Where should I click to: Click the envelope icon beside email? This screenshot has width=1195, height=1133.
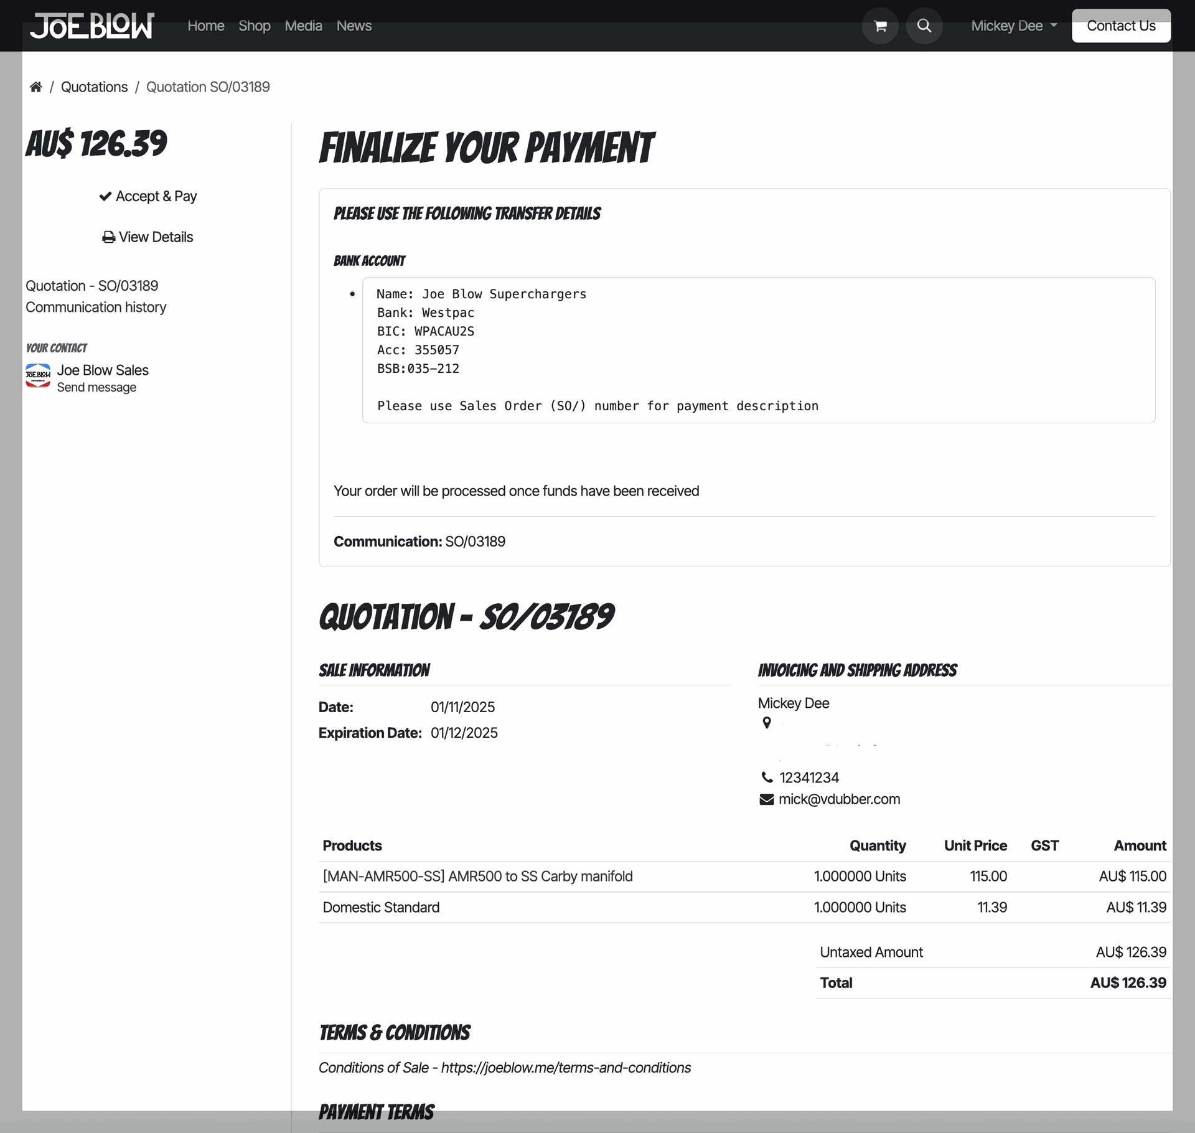tap(767, 799)
